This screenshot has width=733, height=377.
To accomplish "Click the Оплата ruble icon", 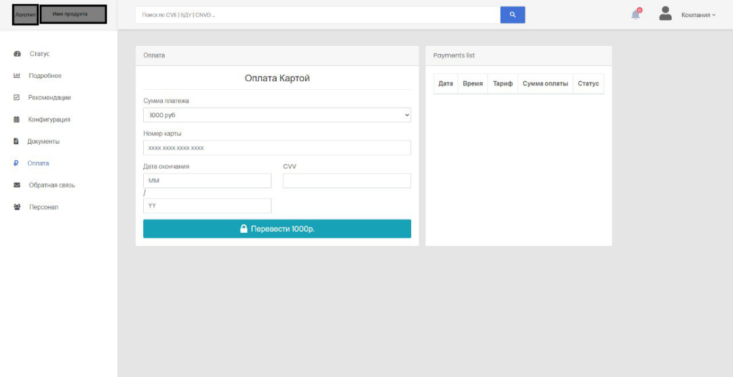I will click(x=17, y=163).
